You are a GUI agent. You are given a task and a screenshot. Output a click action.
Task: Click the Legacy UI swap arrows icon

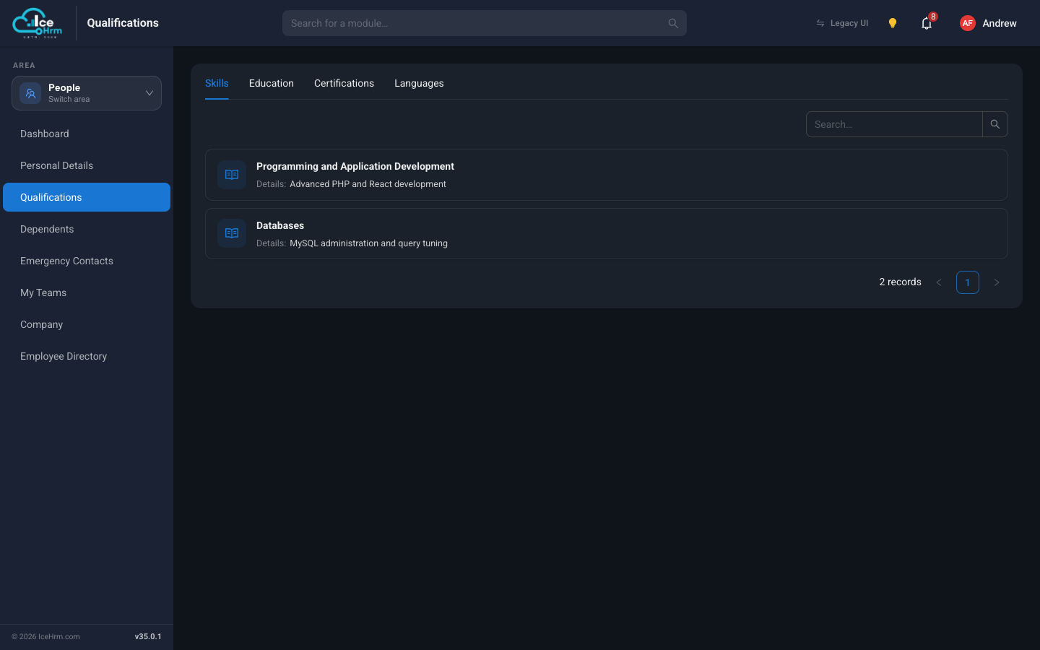click(820, 23)
